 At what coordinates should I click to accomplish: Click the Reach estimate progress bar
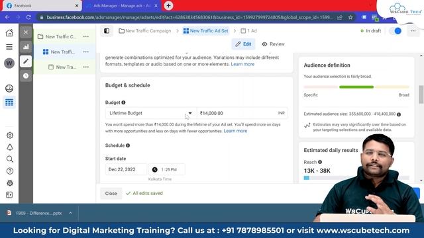click(x=356, y=178)
